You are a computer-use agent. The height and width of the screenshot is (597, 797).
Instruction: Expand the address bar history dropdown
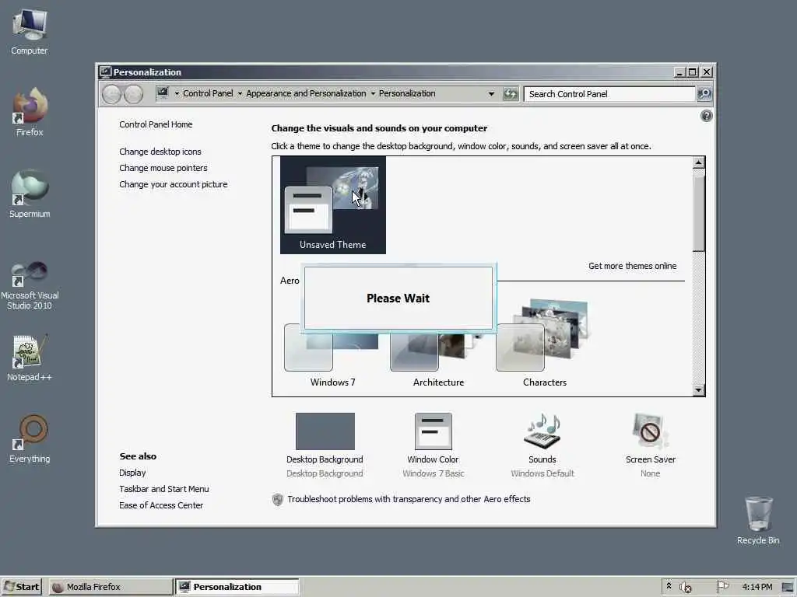tap(491, 94)
